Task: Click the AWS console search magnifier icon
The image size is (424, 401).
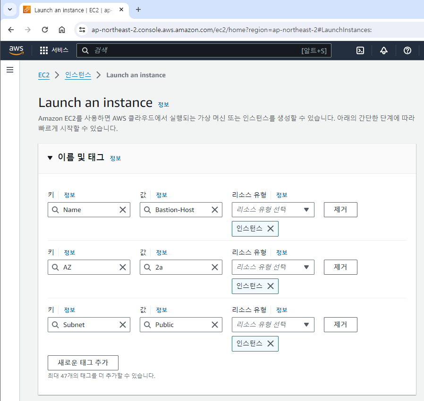Action: (x=85, y=50)
